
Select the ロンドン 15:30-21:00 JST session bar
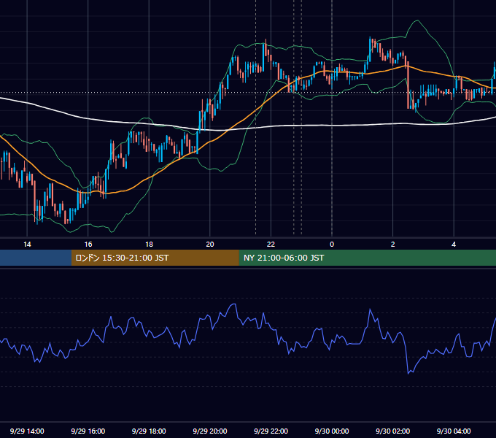pos(155,258)
